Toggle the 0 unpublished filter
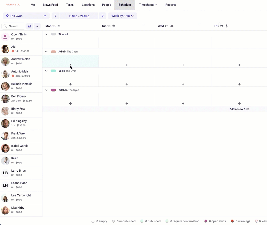 (x=124, y=221)
